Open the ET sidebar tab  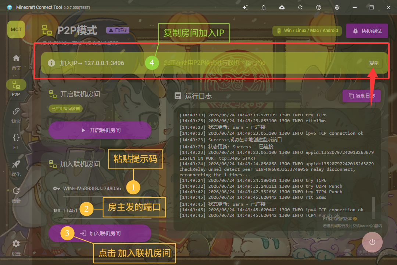pos(16,142)
